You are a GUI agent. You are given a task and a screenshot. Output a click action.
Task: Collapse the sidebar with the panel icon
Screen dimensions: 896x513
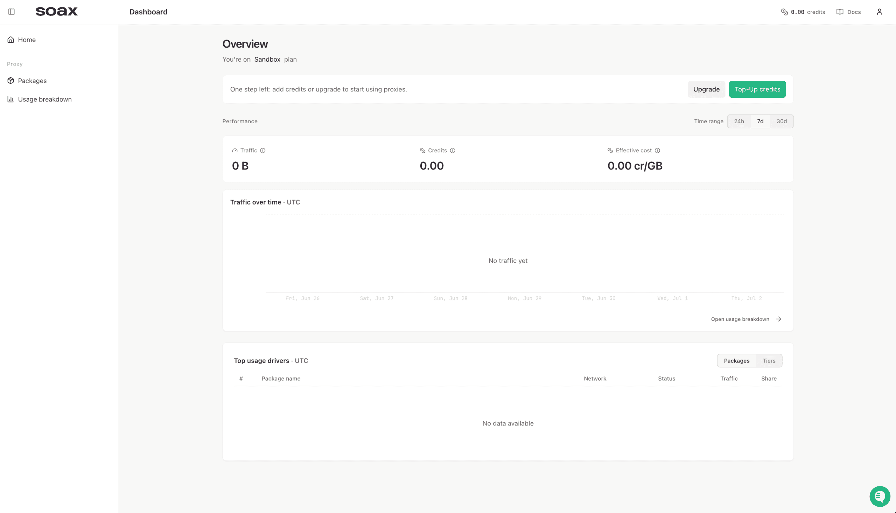[x=11, y=12]
